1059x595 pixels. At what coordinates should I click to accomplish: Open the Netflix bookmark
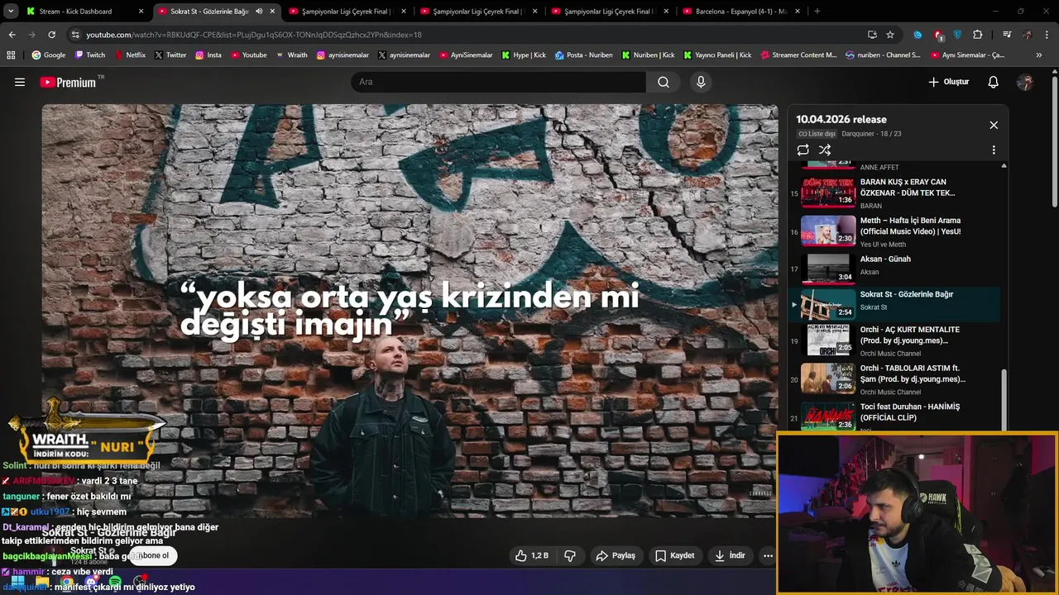click(130, 55)
